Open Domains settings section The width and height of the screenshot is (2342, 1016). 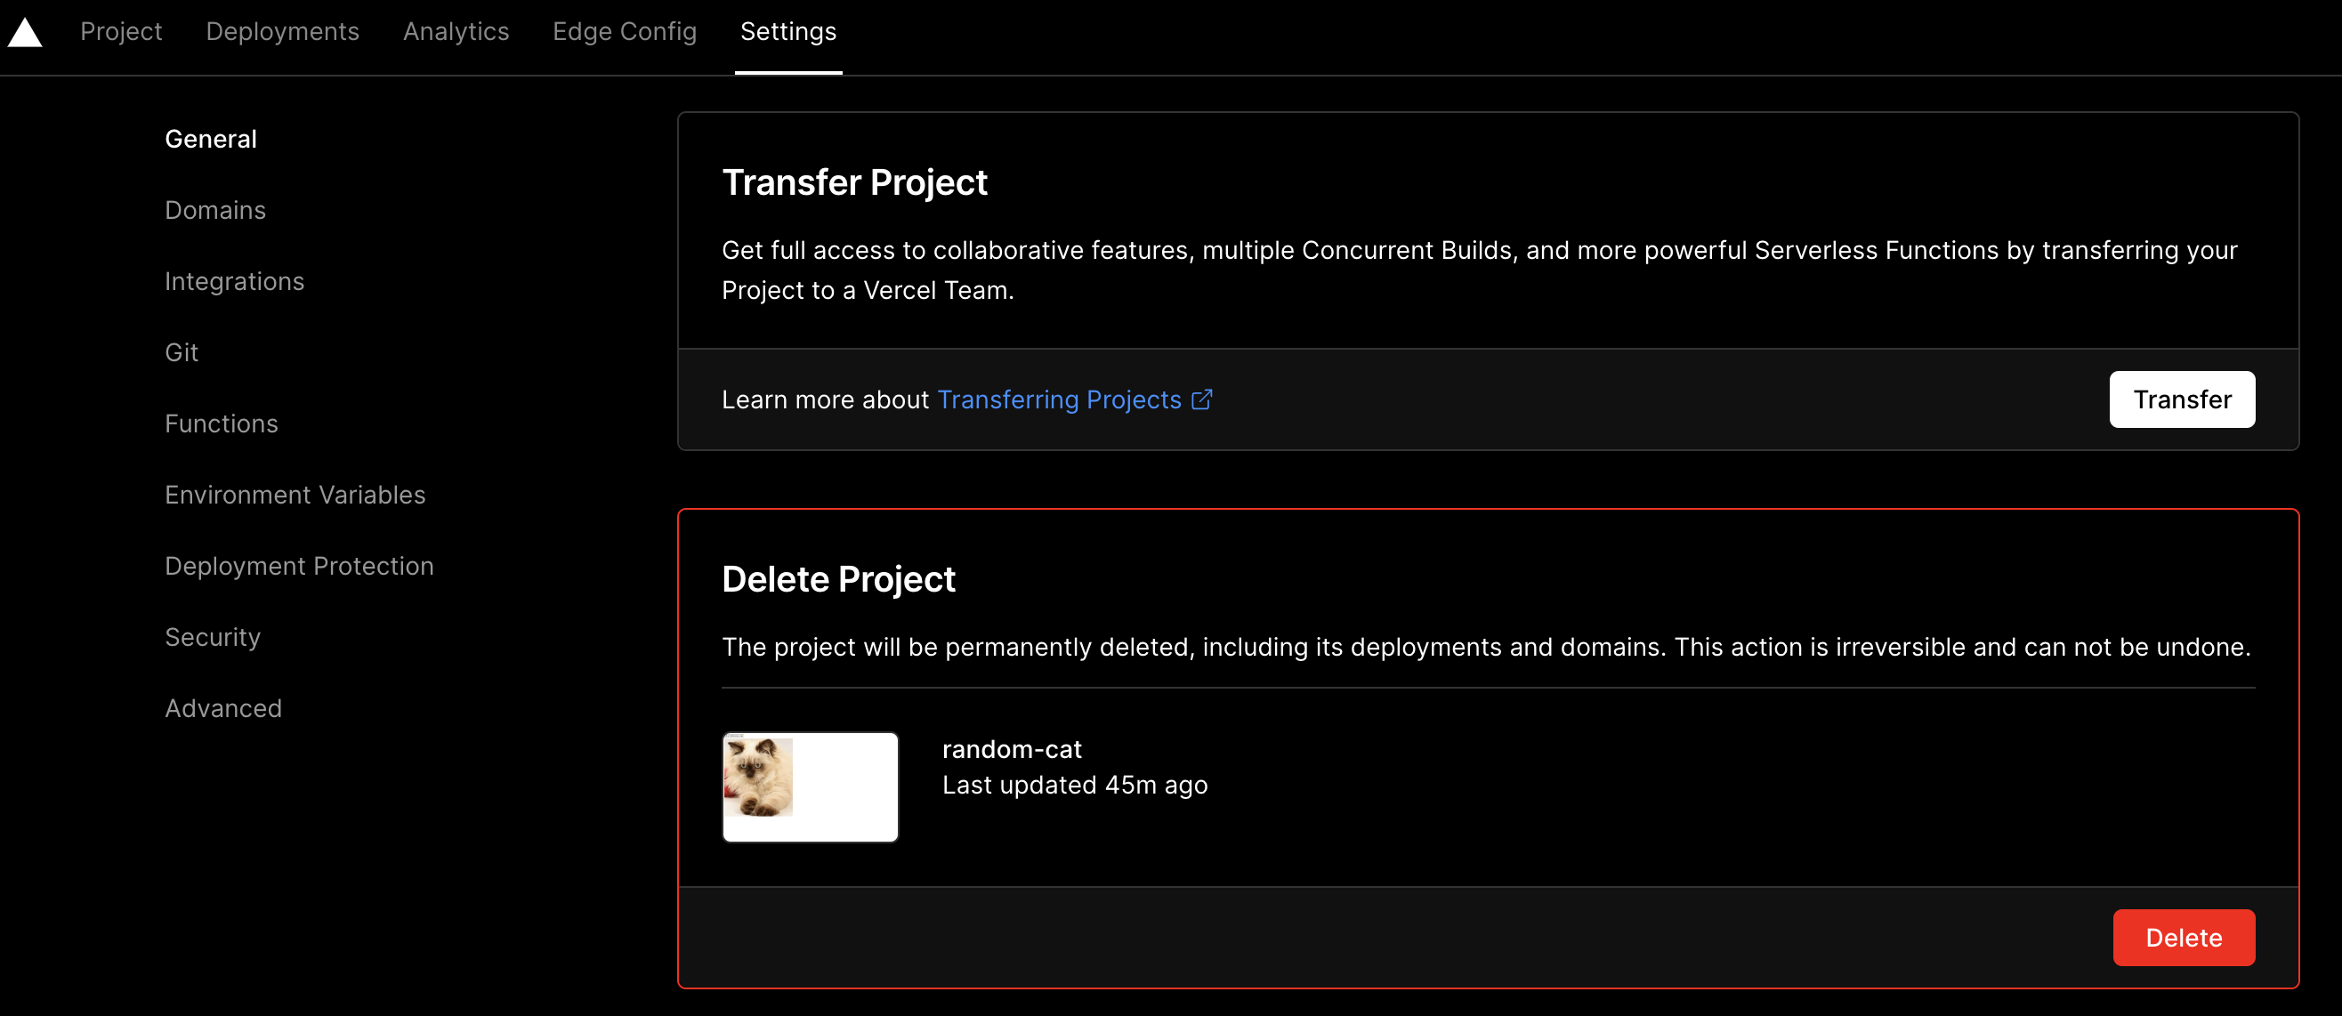[215, 210]
